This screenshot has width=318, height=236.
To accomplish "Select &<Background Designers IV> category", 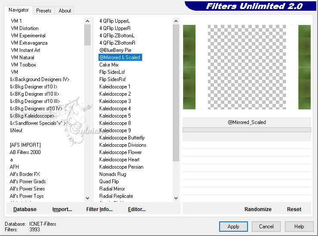I will 40,79.
